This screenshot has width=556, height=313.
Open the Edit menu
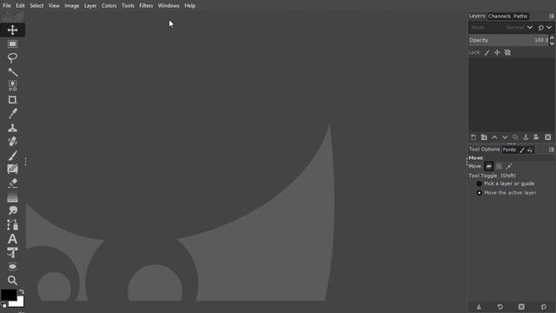pos(20,6)
